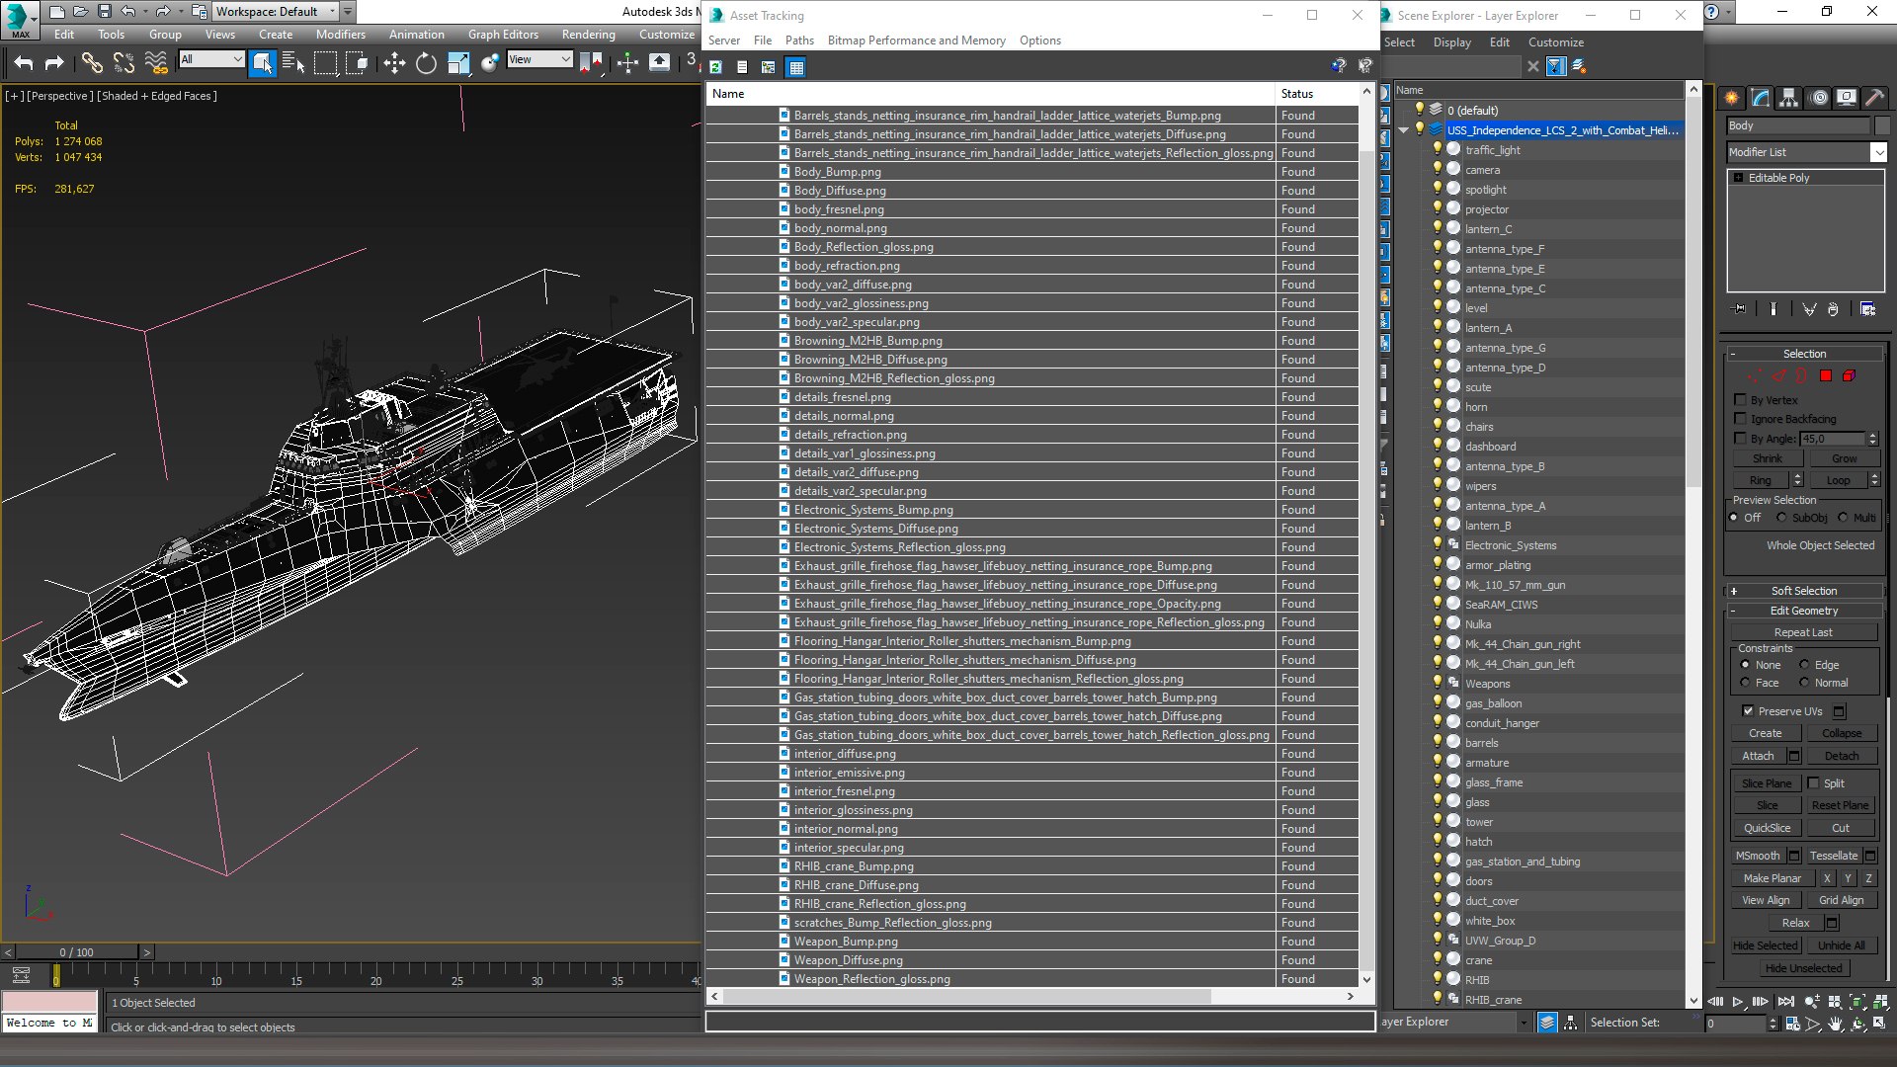Click the Hide Unselected button
The height and width of the screenshot is (1067, 1897).
(x=1803, y=968)
